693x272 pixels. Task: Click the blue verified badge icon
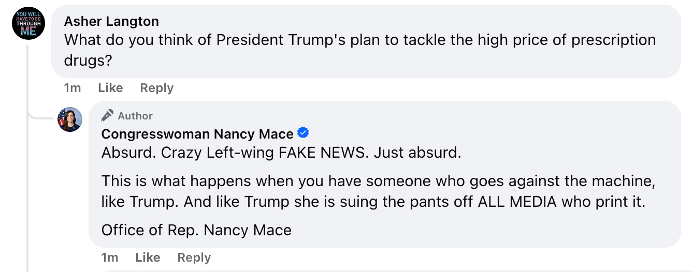pyautogui.click(x=303, y=133)
